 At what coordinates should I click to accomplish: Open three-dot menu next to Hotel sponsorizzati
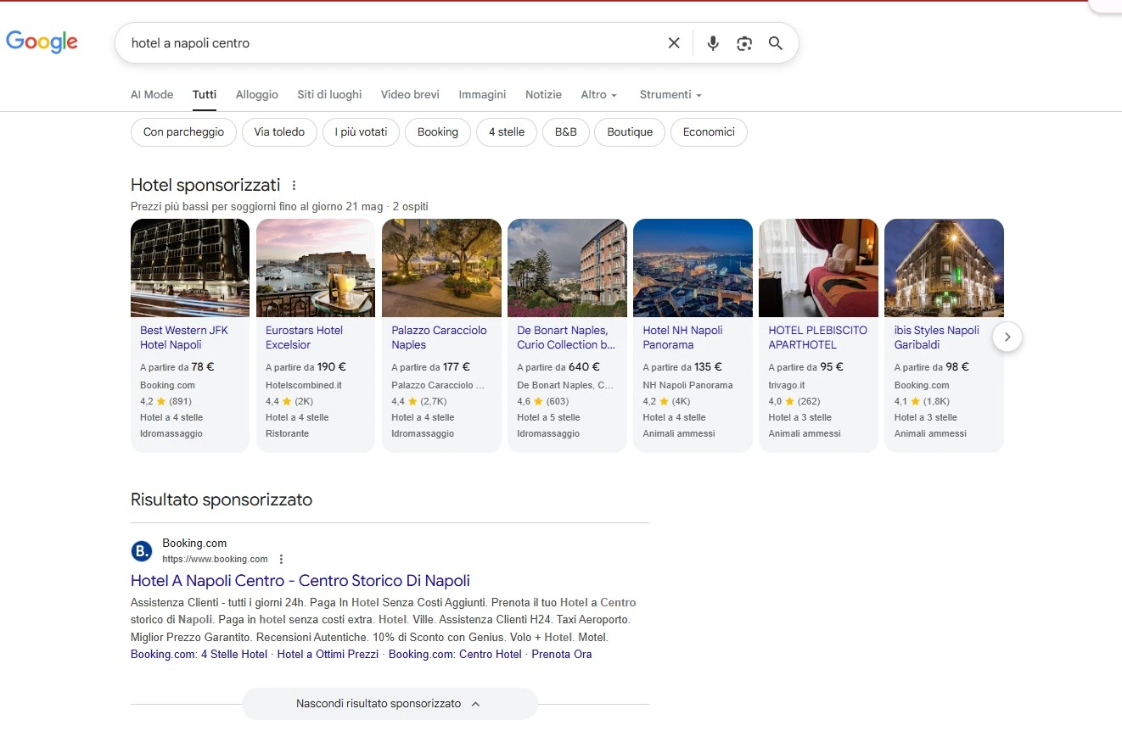pos(295,185)
